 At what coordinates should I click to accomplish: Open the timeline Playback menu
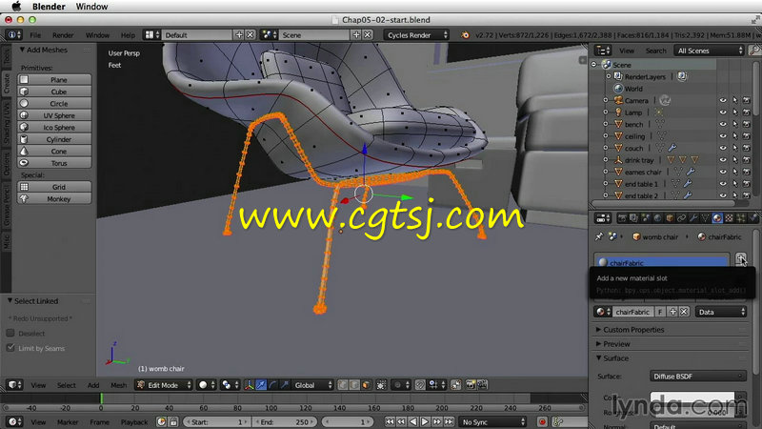point(134,421)
